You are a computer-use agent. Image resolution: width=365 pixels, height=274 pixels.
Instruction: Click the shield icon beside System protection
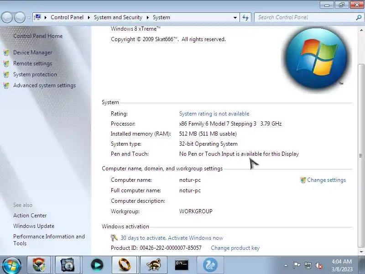pyautogui.click(x=6, y=74)
